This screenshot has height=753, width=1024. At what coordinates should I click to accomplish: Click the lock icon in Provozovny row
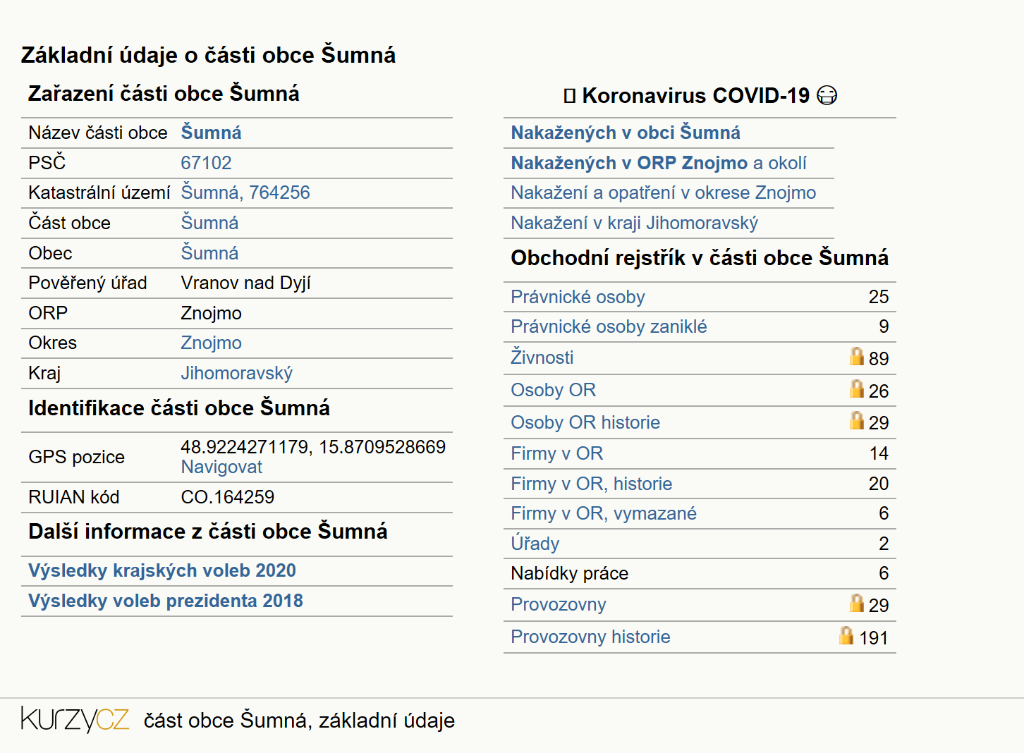click(857, 603)
